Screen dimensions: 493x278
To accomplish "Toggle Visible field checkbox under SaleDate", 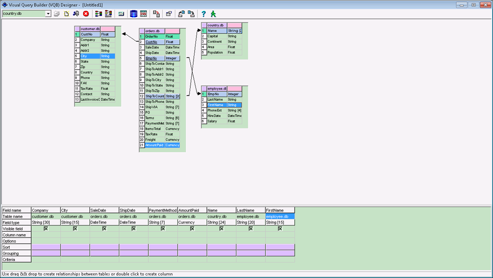I will click(x=104, y=229).
